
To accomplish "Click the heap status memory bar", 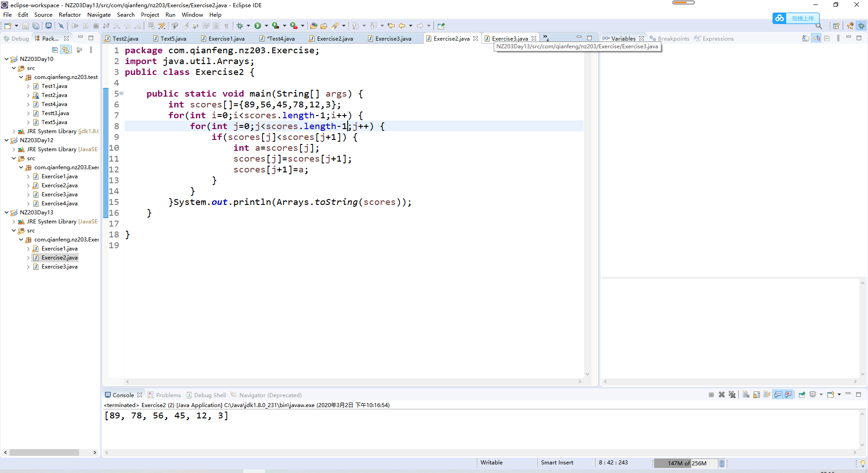I will click(685, 463).
